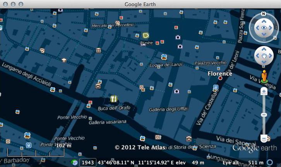Click transit stop icon near the scale bar
The height and width of the screenshot is (167, 281).
pyautogui.click(x=29, y=145)
